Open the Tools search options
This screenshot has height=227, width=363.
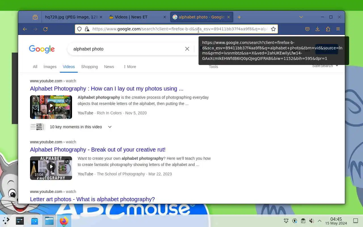[213, 67]
